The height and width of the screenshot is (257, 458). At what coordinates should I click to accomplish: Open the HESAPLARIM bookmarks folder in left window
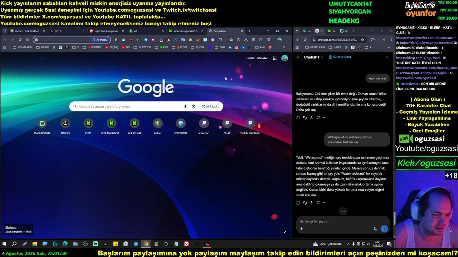click(23, 47)
